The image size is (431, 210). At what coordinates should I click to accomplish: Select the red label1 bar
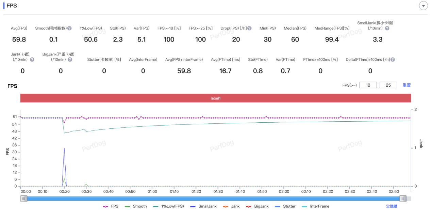pos(215,98)
